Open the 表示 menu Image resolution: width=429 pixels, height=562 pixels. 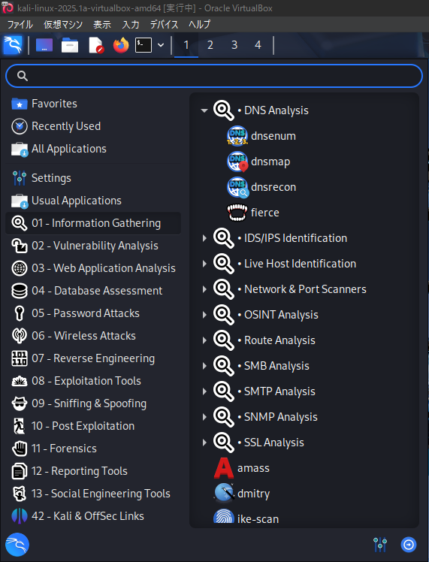point(102,24)
